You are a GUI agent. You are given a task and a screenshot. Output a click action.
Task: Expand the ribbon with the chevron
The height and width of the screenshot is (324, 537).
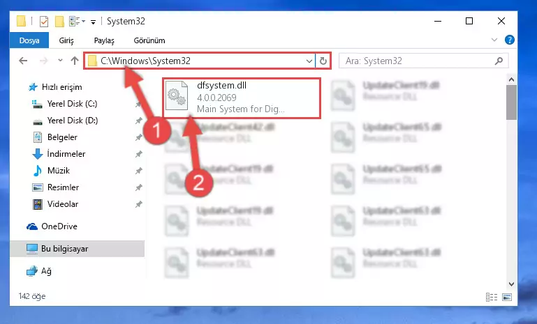coord(494,40)
